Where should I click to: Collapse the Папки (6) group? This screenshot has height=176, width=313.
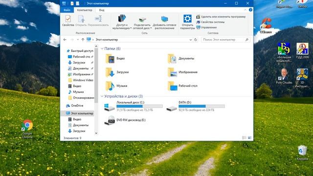(102, 49)
